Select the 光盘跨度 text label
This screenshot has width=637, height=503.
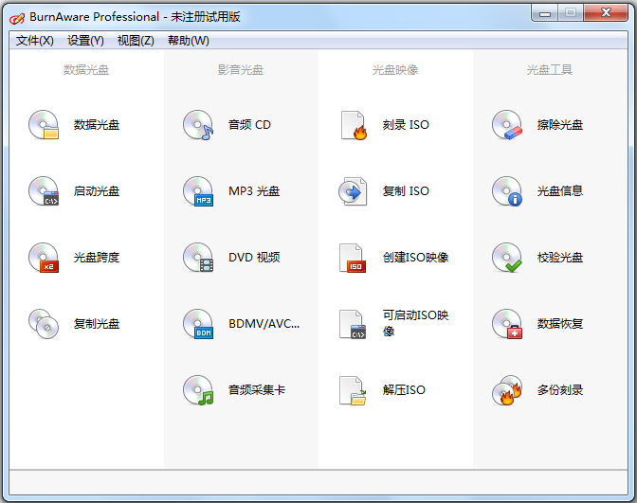(97, 258)
